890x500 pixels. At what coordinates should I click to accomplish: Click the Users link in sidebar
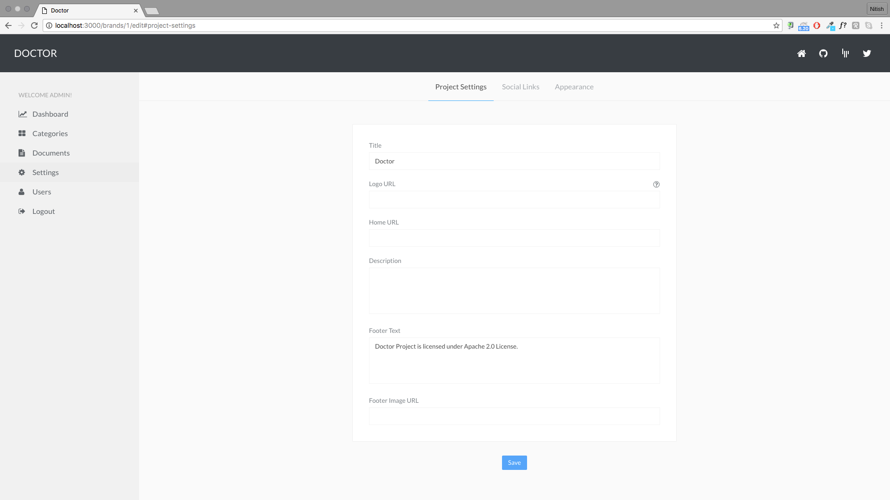coord(42,192)
